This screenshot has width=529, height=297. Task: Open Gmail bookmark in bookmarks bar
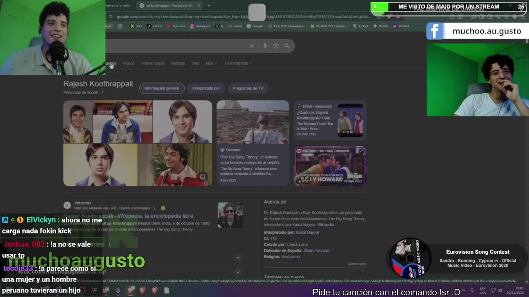235,26
